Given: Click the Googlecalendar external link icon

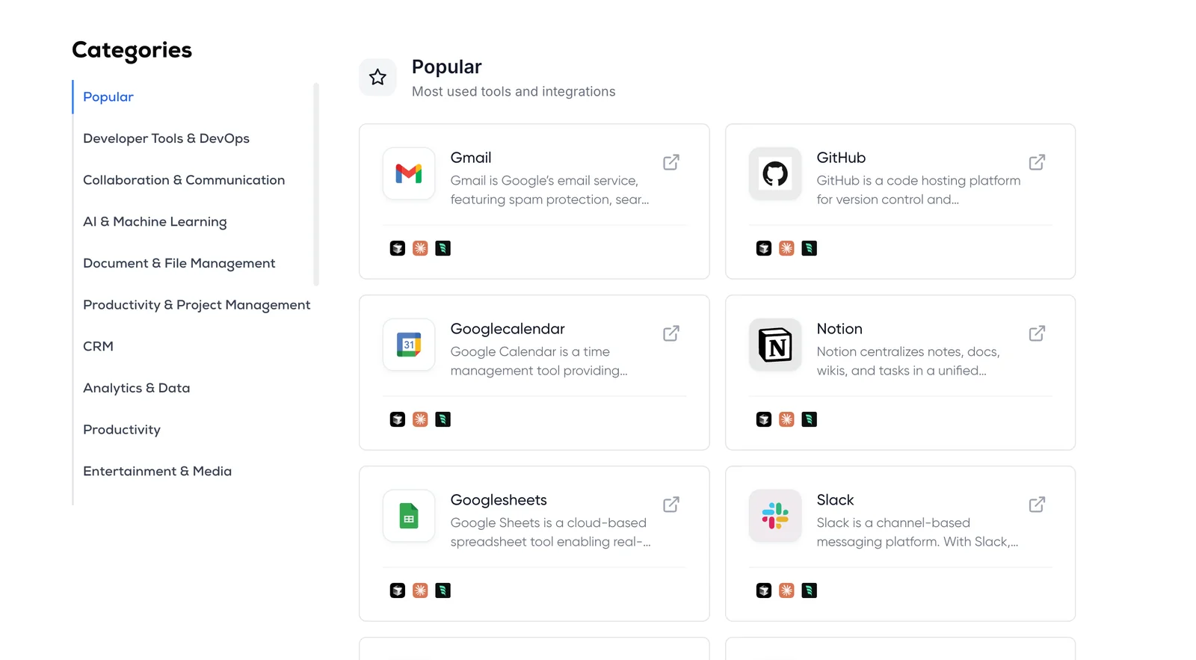Looking at the screenshot, I should click(671, 333).
